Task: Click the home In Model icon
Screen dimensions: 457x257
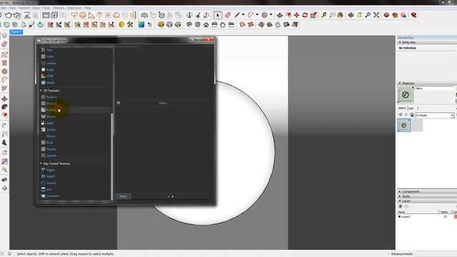Action: pos(412,115)
